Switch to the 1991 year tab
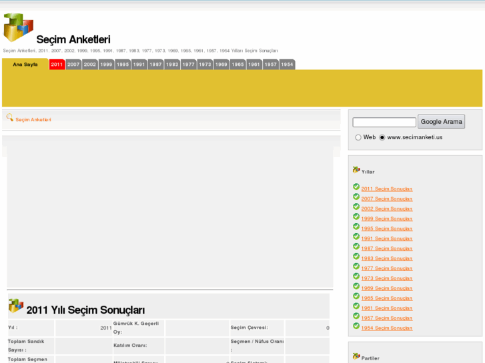Viewport: 485px width, 363px height. 139,64
